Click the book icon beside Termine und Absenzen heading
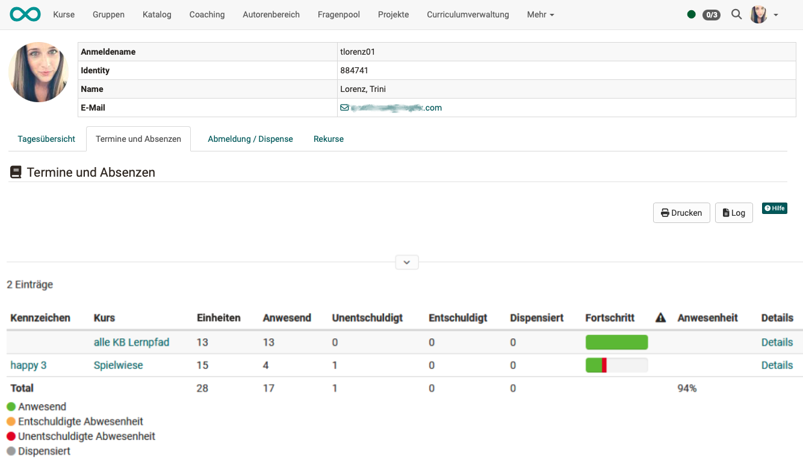 (16, 172)
